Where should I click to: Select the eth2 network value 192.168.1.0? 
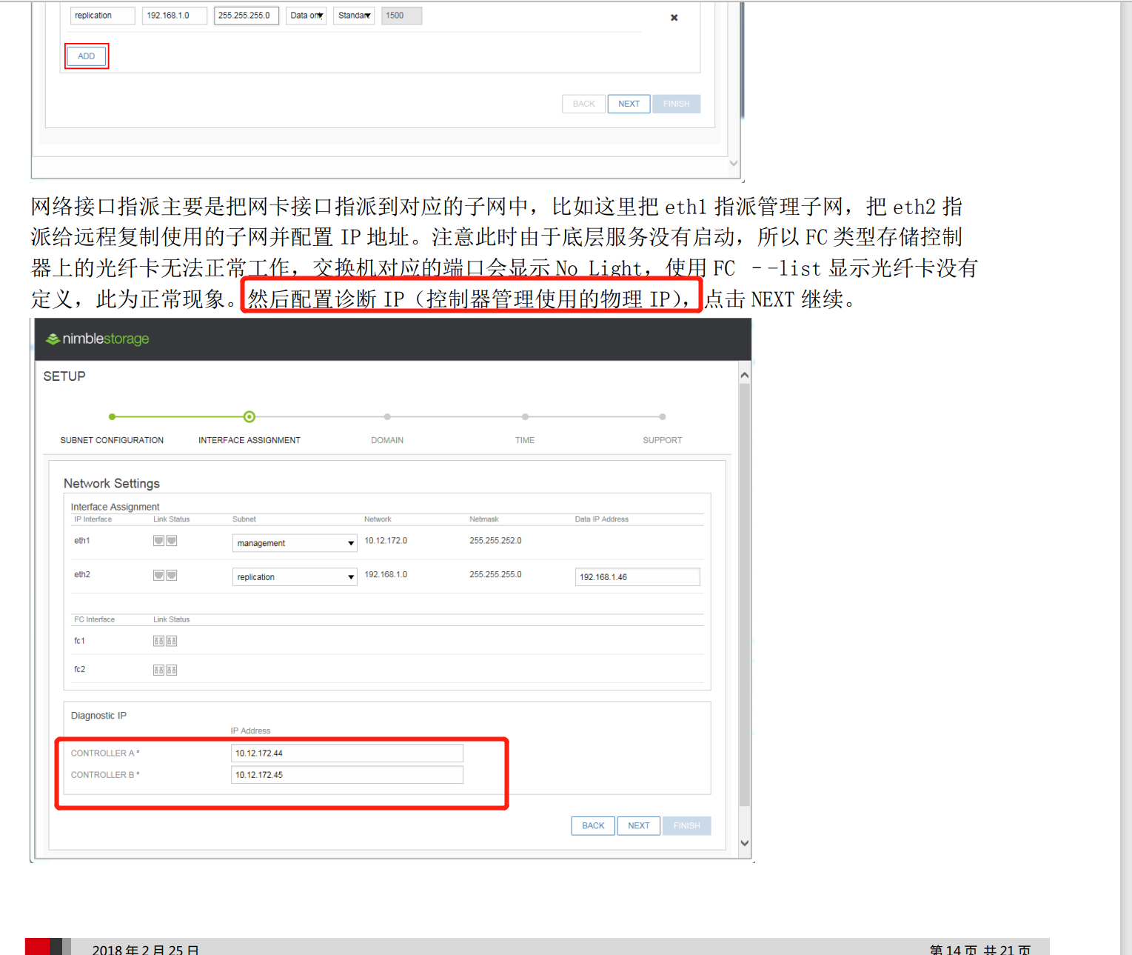(386, 575)
